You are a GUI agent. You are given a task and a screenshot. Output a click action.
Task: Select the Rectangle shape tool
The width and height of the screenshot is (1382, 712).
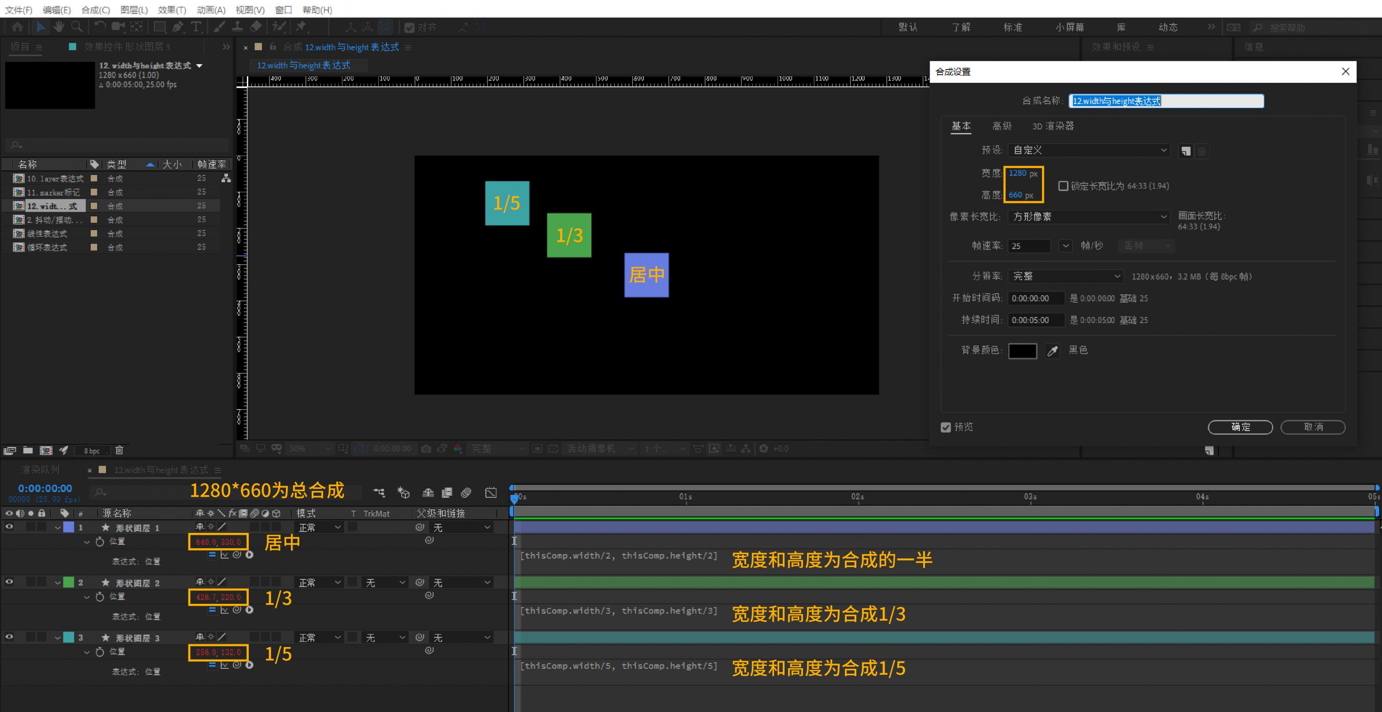tap(159, 26)
